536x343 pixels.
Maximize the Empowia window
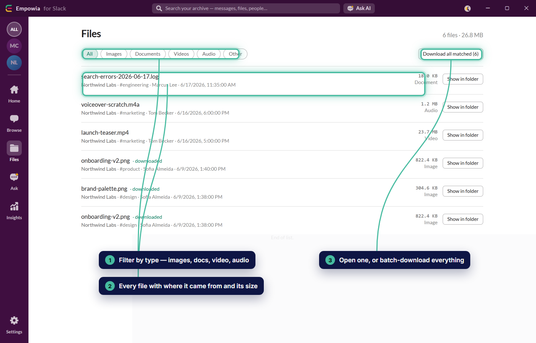tap(507, 8)
